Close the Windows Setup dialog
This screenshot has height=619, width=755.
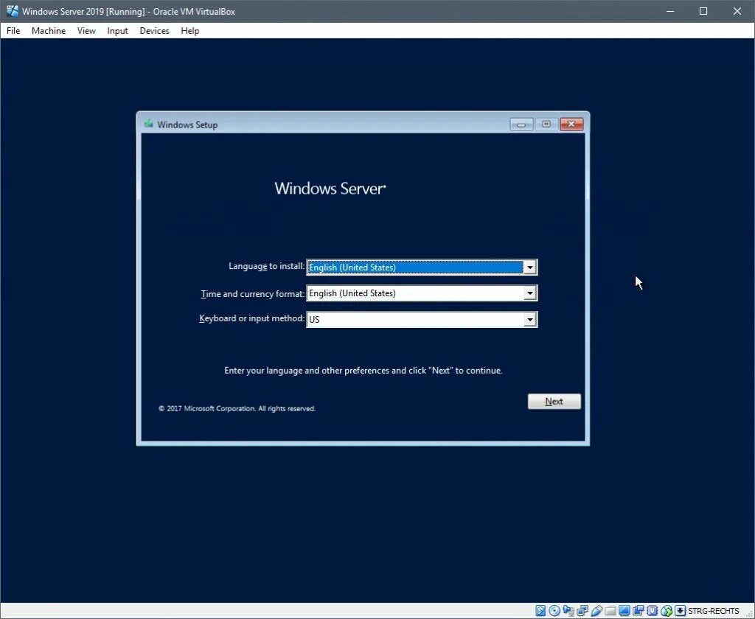(571, 125)
